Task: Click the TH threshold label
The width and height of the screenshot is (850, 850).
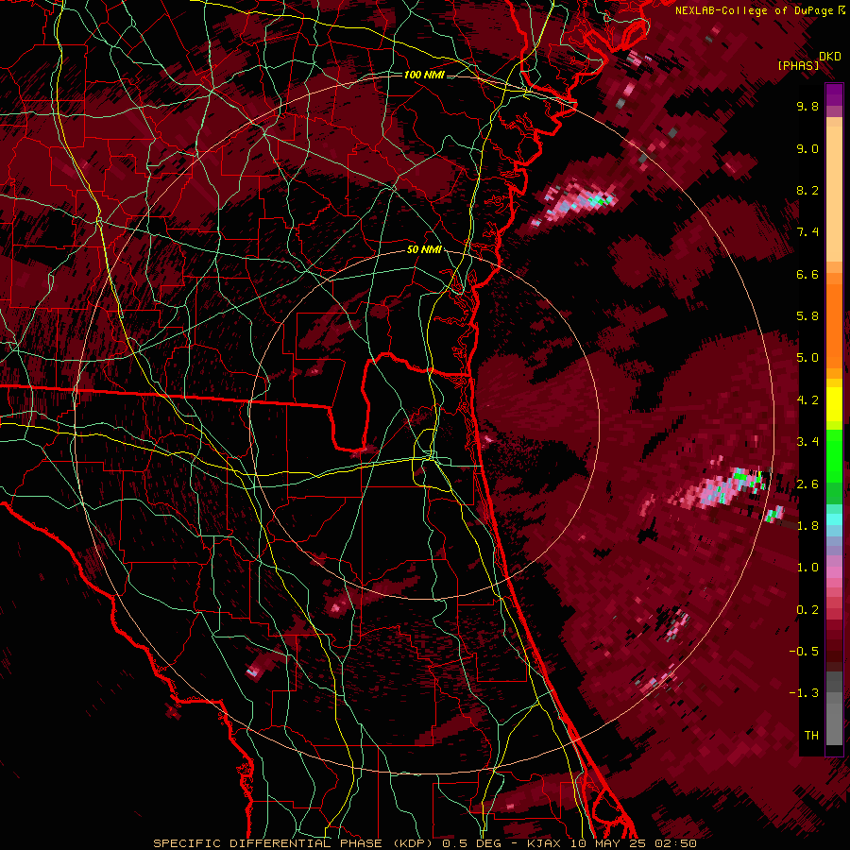Action: tap(811, 736)
